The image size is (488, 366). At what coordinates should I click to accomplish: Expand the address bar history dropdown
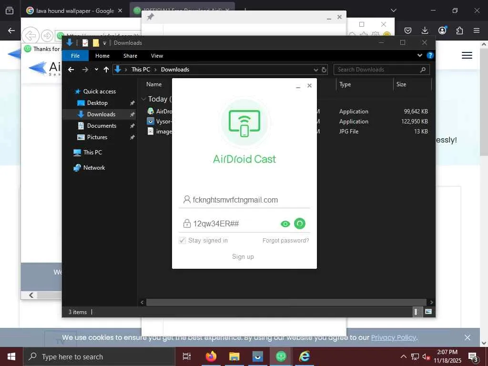[x=315, y=70]
